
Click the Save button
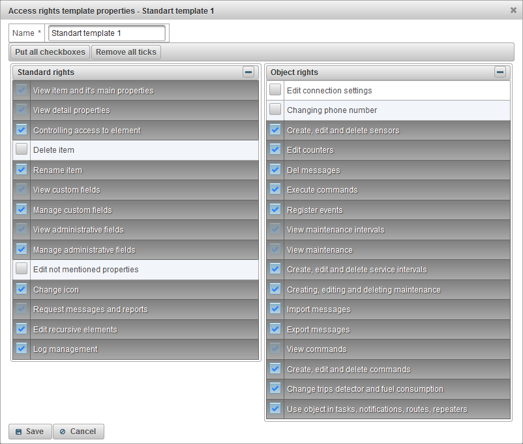tap(30, 432)
